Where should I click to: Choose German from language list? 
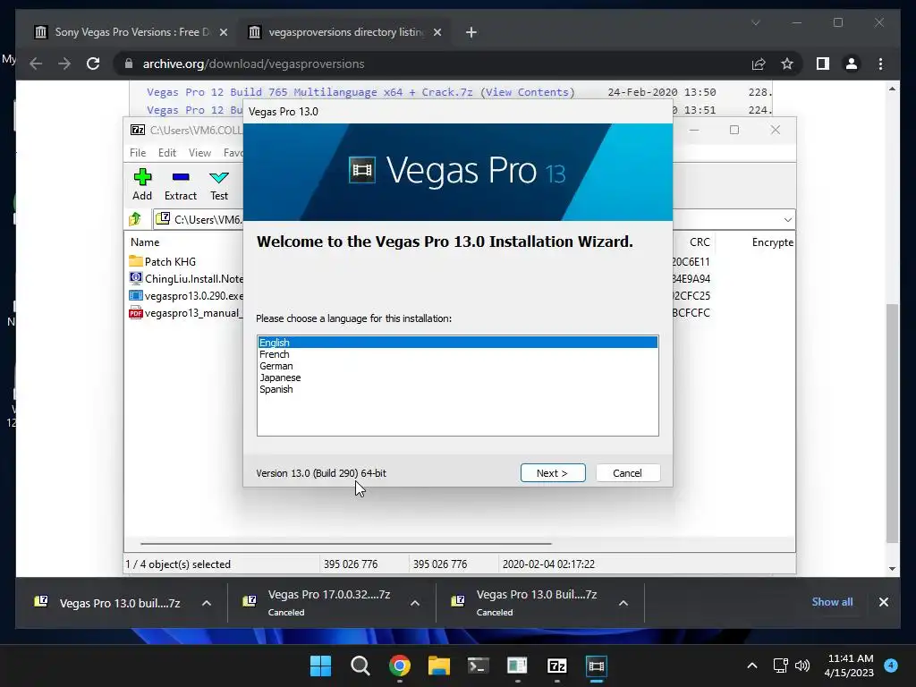click(x=457, y=366)
